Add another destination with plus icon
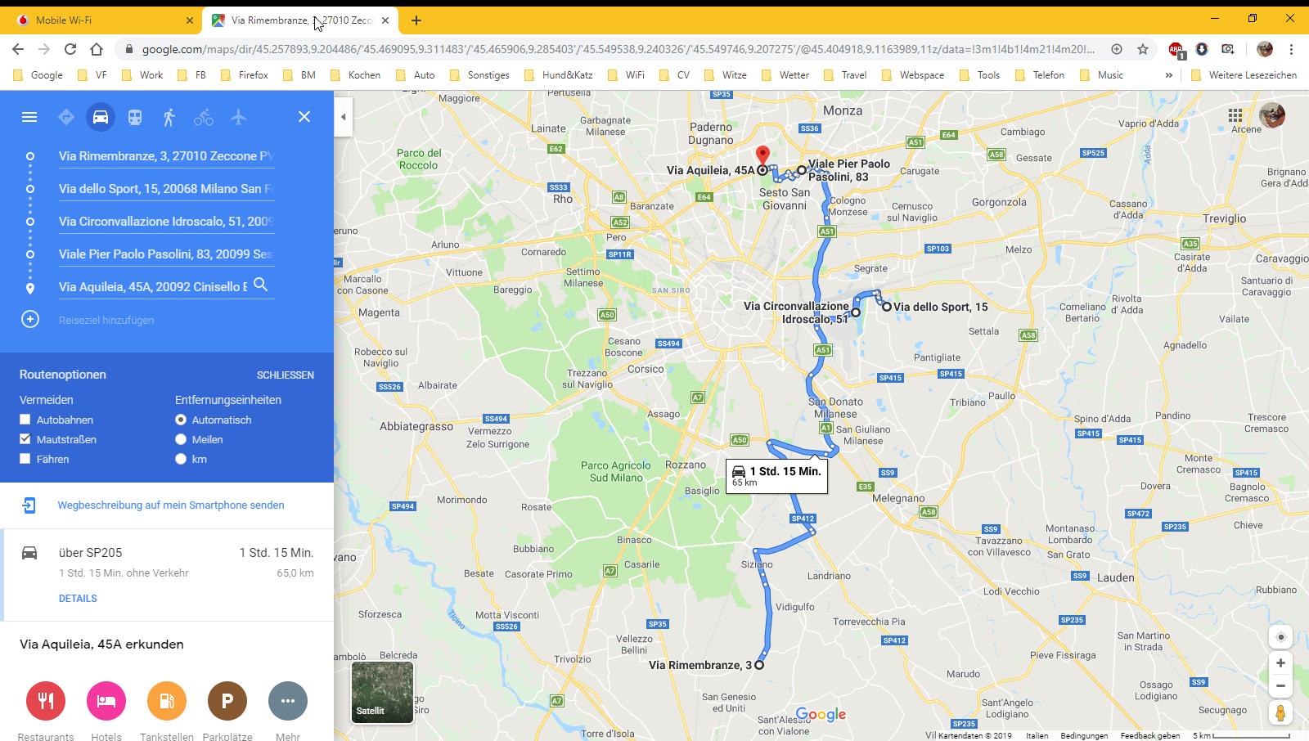Image resolution: width=1309 pixels, height=741 pixels. click(x=30, y=319)
